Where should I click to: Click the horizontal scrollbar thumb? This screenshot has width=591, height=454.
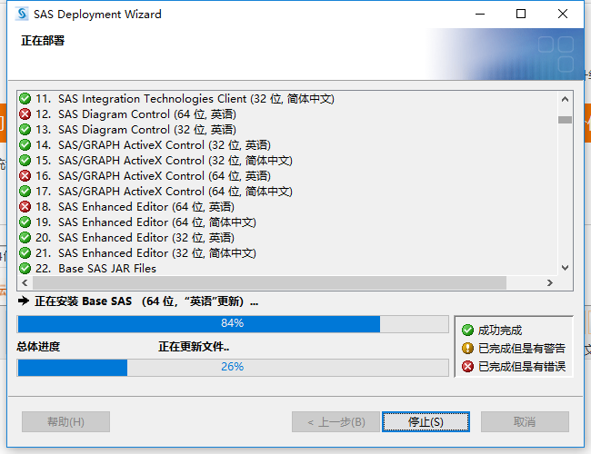point(269,282)
